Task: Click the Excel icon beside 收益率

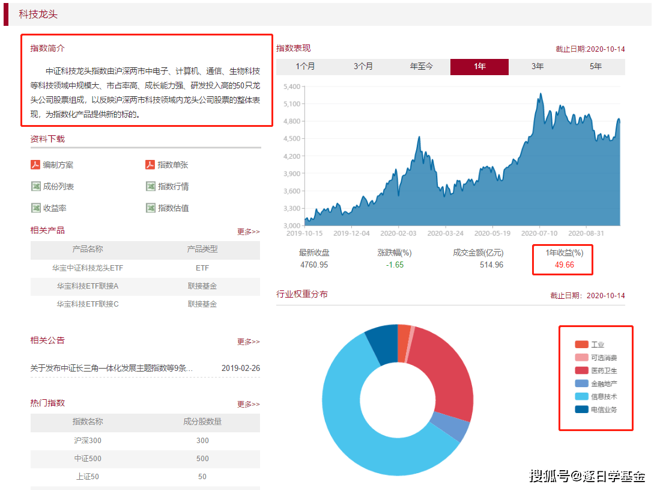Action: coord(35,208)
